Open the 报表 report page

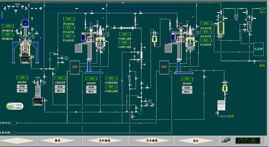point(57,141)
